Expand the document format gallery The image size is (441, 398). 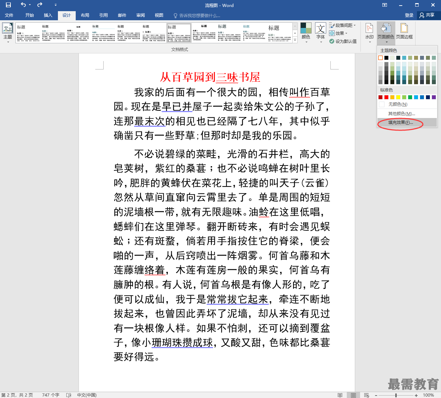click(295, 40)
